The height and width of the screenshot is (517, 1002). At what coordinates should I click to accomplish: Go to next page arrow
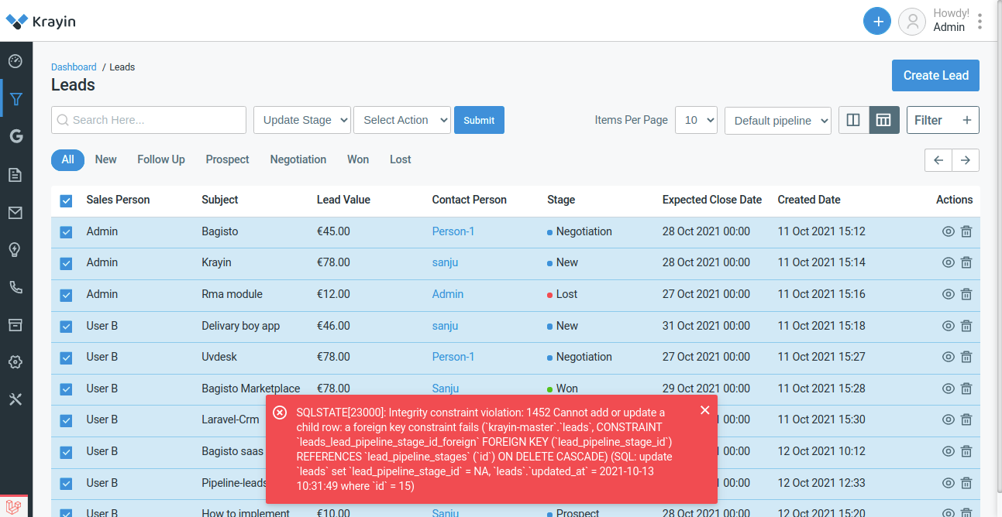[x=966, y=160]
